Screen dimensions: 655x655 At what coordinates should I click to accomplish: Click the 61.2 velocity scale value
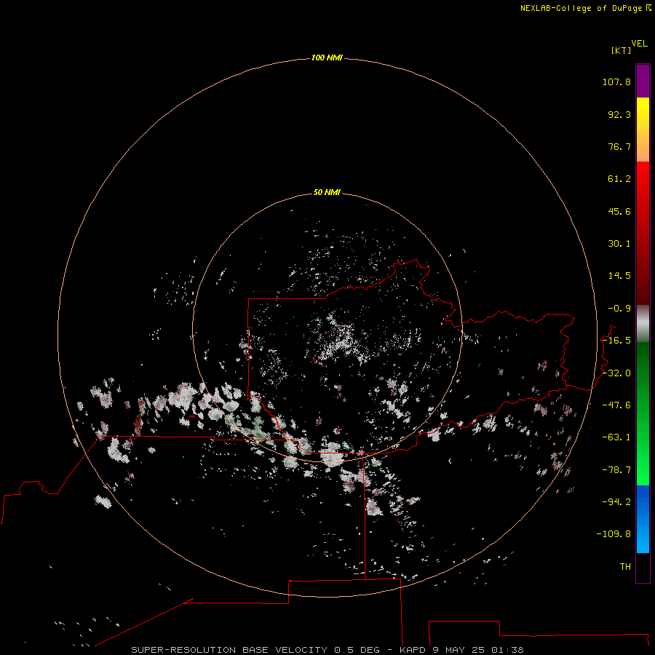click(x=619, y=179)
